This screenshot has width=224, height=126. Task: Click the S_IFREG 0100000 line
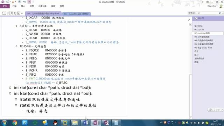click(48, 58)
